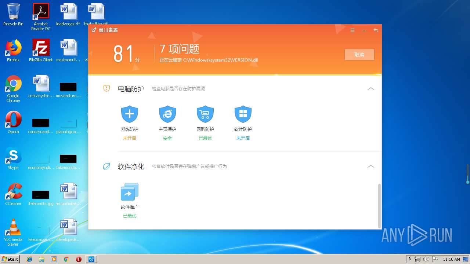The width and height of the screenshot is (470, 264).
Task: Select Acrobat Reader DC desktop icon
Action: coord(41,17)
